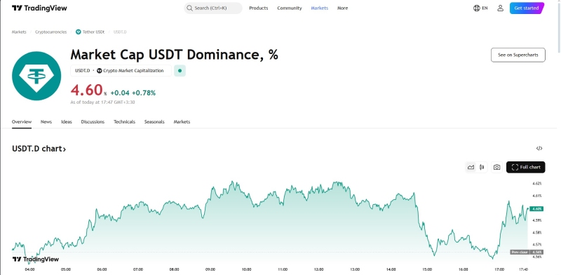
Task: Click the 4.60 price value
Action: pyautogui.click(x=86, y=90)
